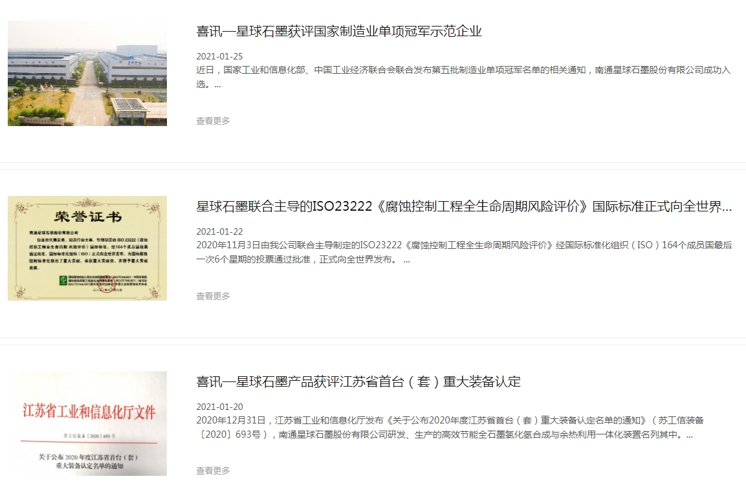The width and height of the screenshot is (746, 503).
Task: Click 查看更多 under the 2021-01-20 article
Action: pyautogui.click(x=213, y=471)
